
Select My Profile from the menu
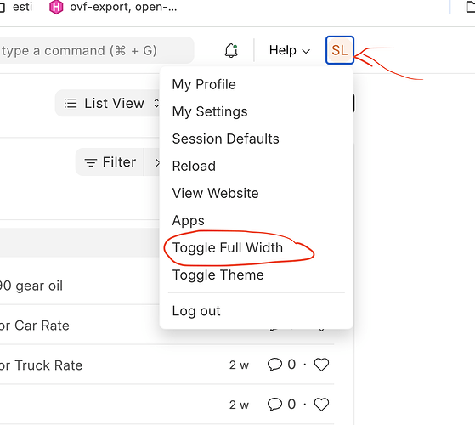(204, 84)
